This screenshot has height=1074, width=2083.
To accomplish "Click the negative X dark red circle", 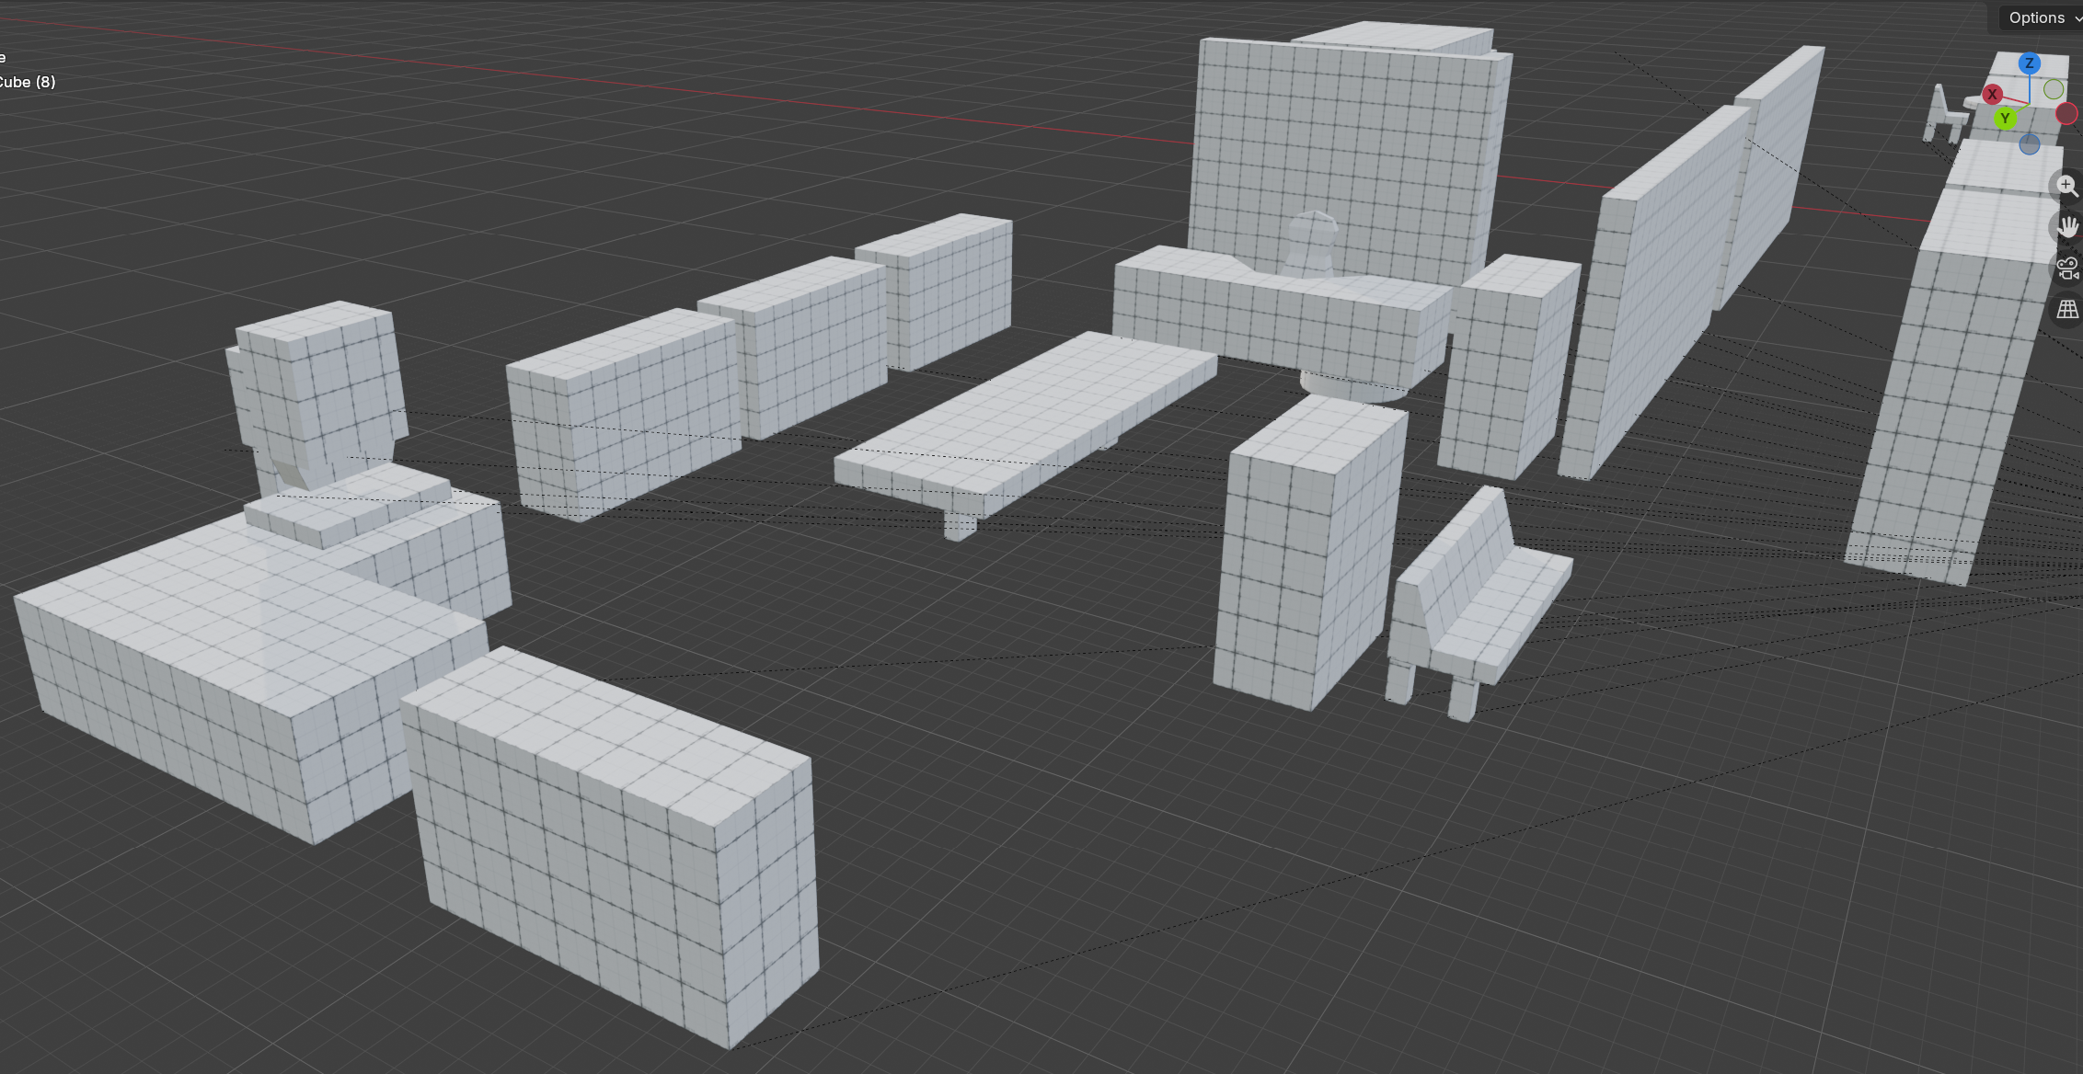I will pyautogui.click(x=2066, y=113).
